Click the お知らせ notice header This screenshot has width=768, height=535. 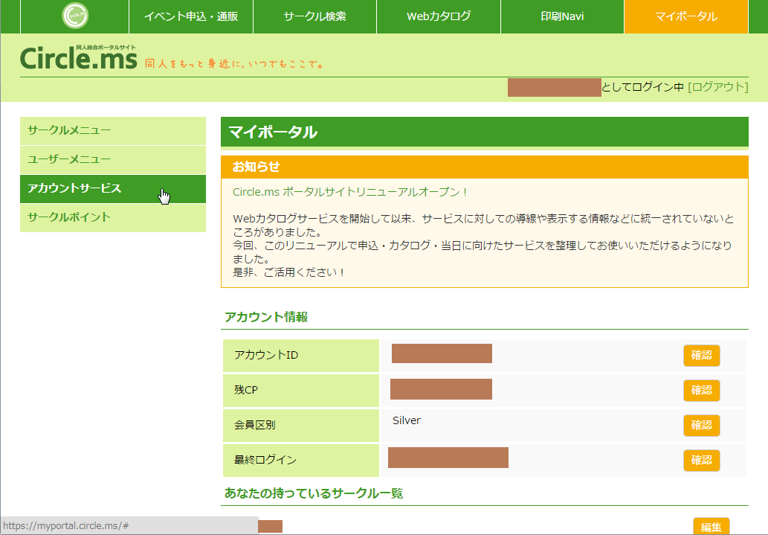click(x=485, y=167)
